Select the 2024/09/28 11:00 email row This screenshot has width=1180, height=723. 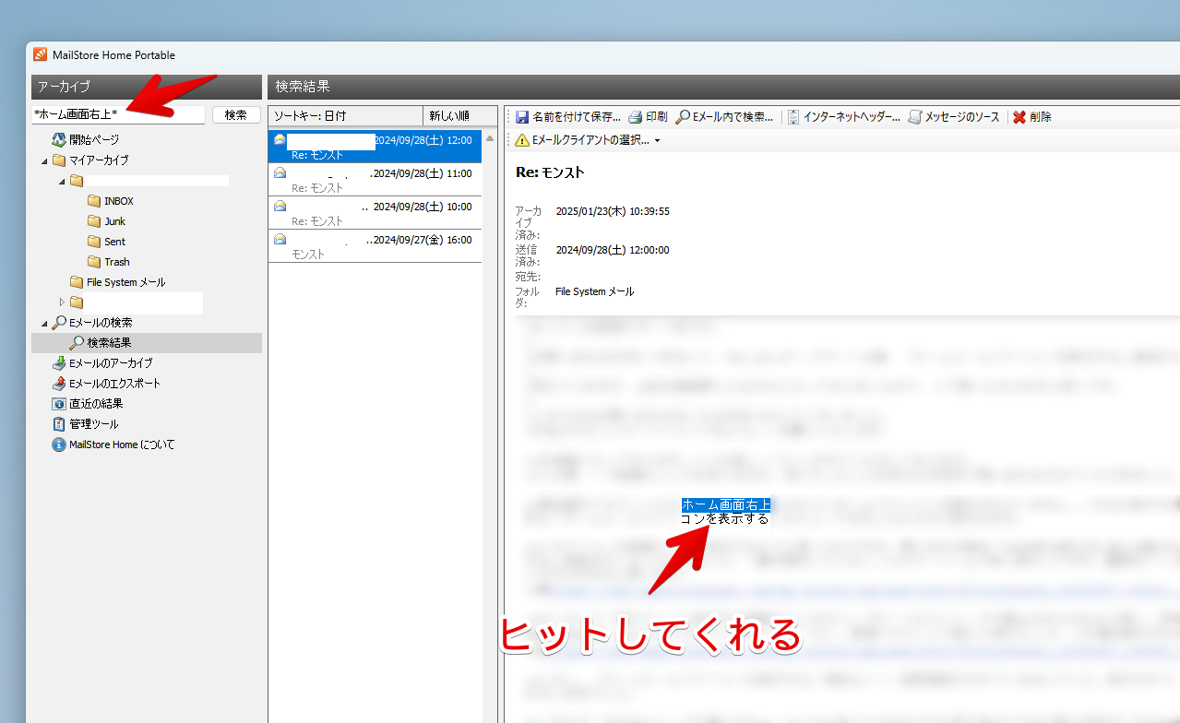pyautogui.click(x=375, y=180)
